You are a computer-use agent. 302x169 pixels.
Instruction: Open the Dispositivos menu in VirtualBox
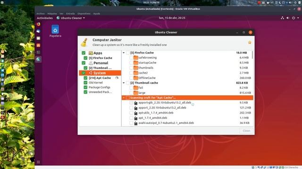(84, 14)
